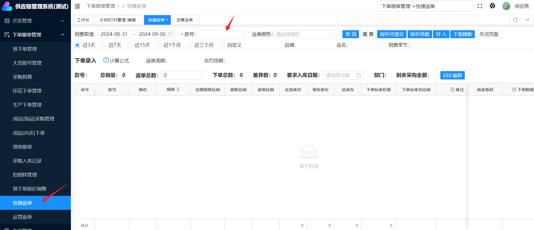Image resolution: width=534 pixels, height=230 pixels.
Task: Collapse the sidebar with the hamburger icon
Action: (x=77, y=6)
